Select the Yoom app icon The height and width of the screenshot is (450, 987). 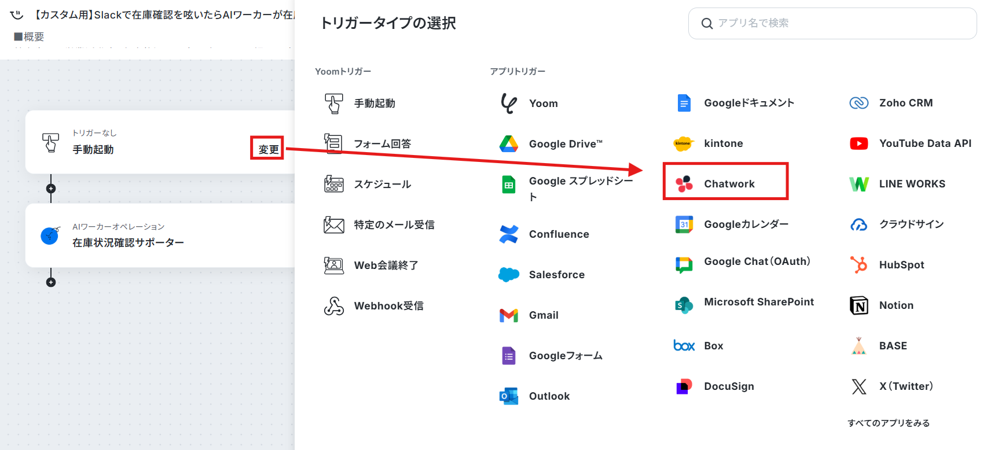click(509, 104)
